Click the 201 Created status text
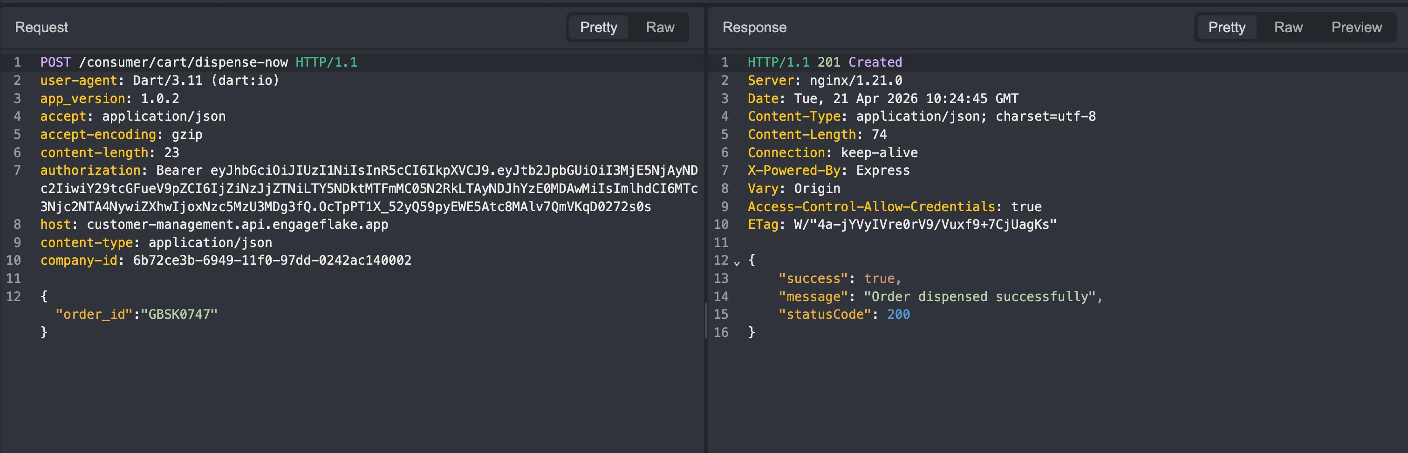The height and width of the screenshot is (453, 1408). [859, 62]
